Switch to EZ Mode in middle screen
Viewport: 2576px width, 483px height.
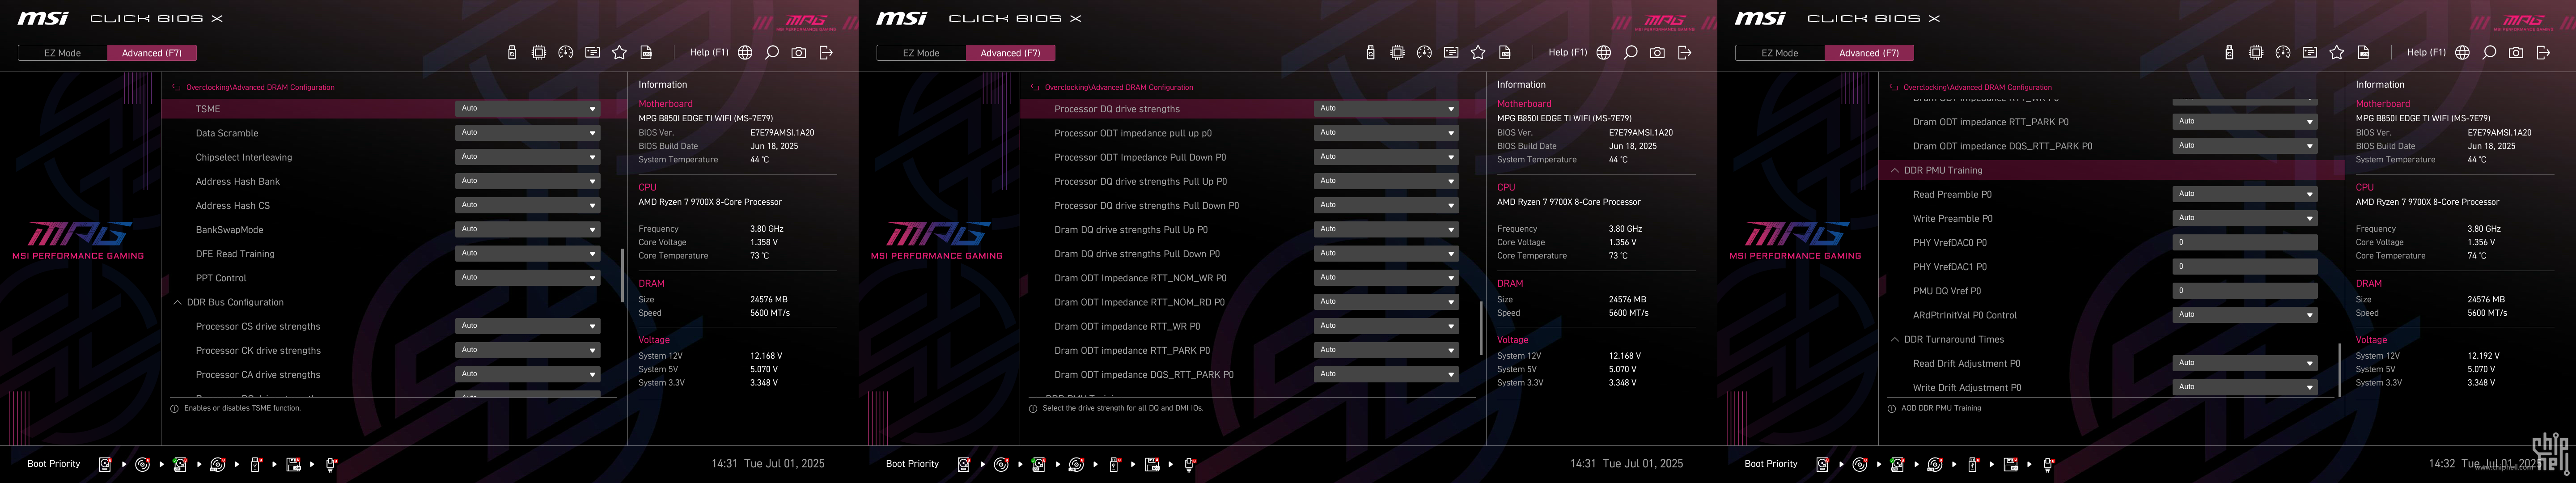point(921,53)
